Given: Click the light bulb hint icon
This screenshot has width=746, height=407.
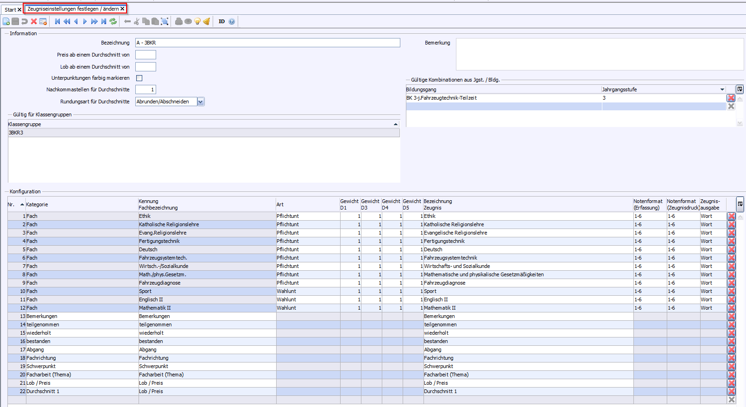Looking at the screenshot, I should tap(197, 21).
